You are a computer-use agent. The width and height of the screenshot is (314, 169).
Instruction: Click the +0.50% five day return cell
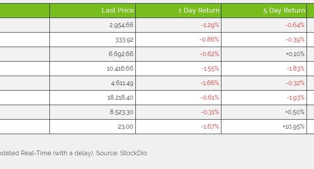tap(295, 112)
